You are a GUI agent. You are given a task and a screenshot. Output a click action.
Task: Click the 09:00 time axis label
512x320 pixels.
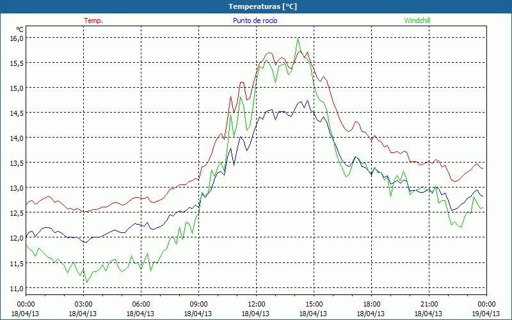point(198,305)
